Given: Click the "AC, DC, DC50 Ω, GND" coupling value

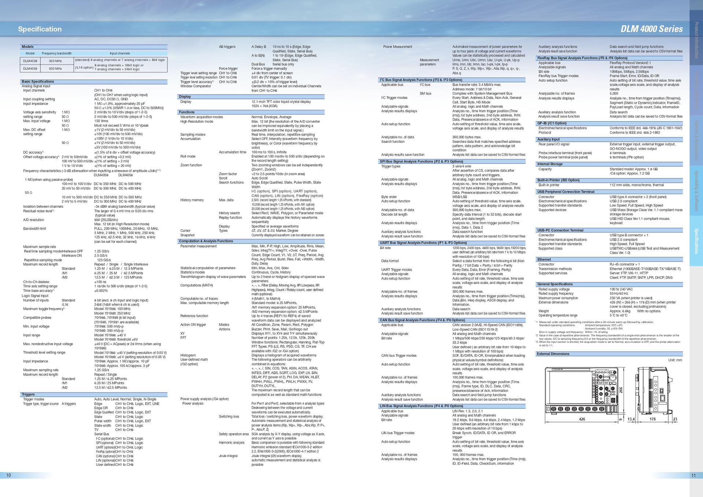Looking at the screenshot, I should tap(111, 99).
